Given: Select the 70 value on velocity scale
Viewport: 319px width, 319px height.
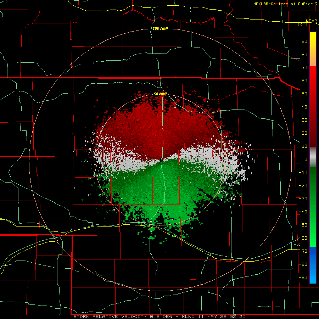Looking at the screenshot, I should tap(304, 68).
